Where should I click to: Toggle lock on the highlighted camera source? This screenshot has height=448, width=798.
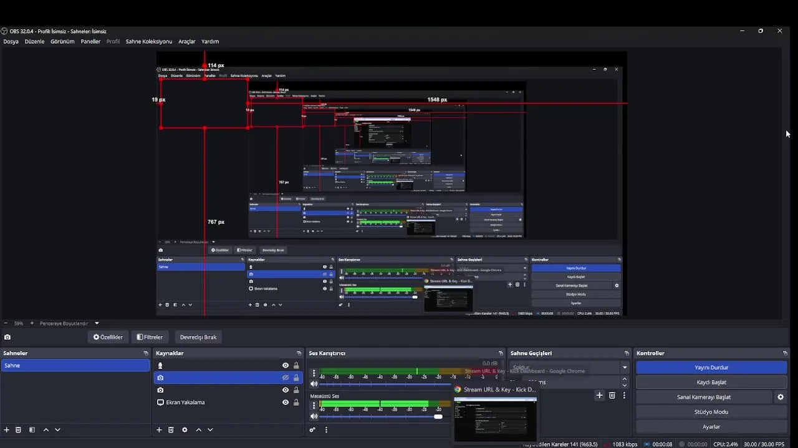pyautogui.click(x=296, y=378)
